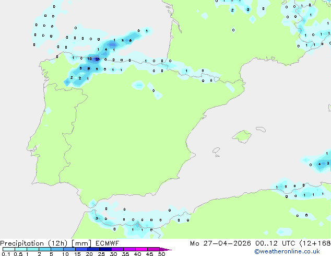Select the 2–5 mm legend color box
This screenshot has height=256, width=331.
click(x=45, y=249)
